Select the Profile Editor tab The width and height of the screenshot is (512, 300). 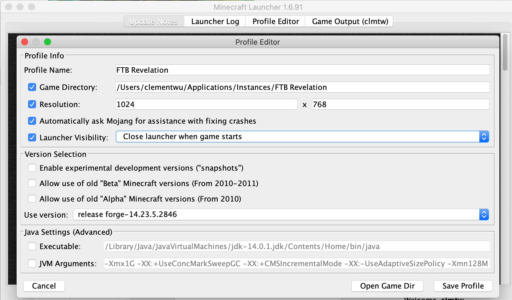pyautogui.click(x=275, y=21)
